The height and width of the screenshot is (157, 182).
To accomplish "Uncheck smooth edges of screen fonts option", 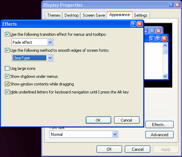I will click(x=7, y=50).
